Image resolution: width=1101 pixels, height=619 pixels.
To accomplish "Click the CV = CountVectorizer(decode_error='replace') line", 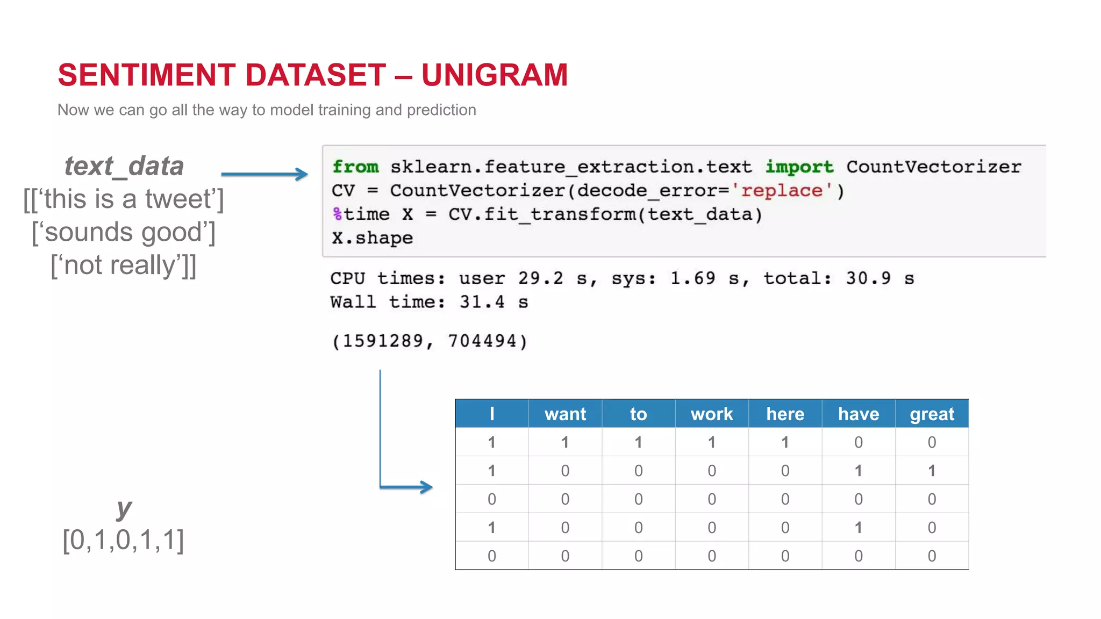I will (x=588, y=191).
